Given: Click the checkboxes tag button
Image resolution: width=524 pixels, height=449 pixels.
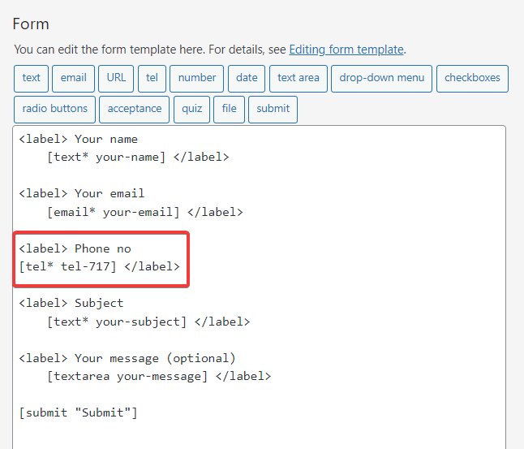Looking at the screenshot, I should tap(472, 79).
